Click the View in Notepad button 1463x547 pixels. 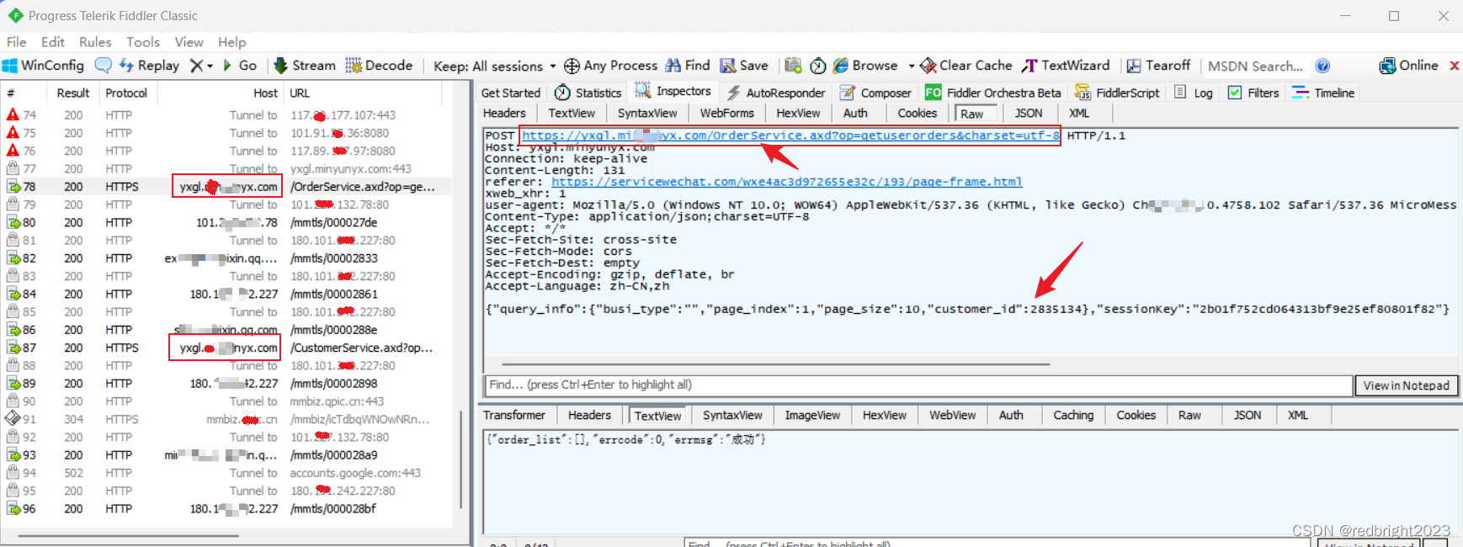(1407, 385)
